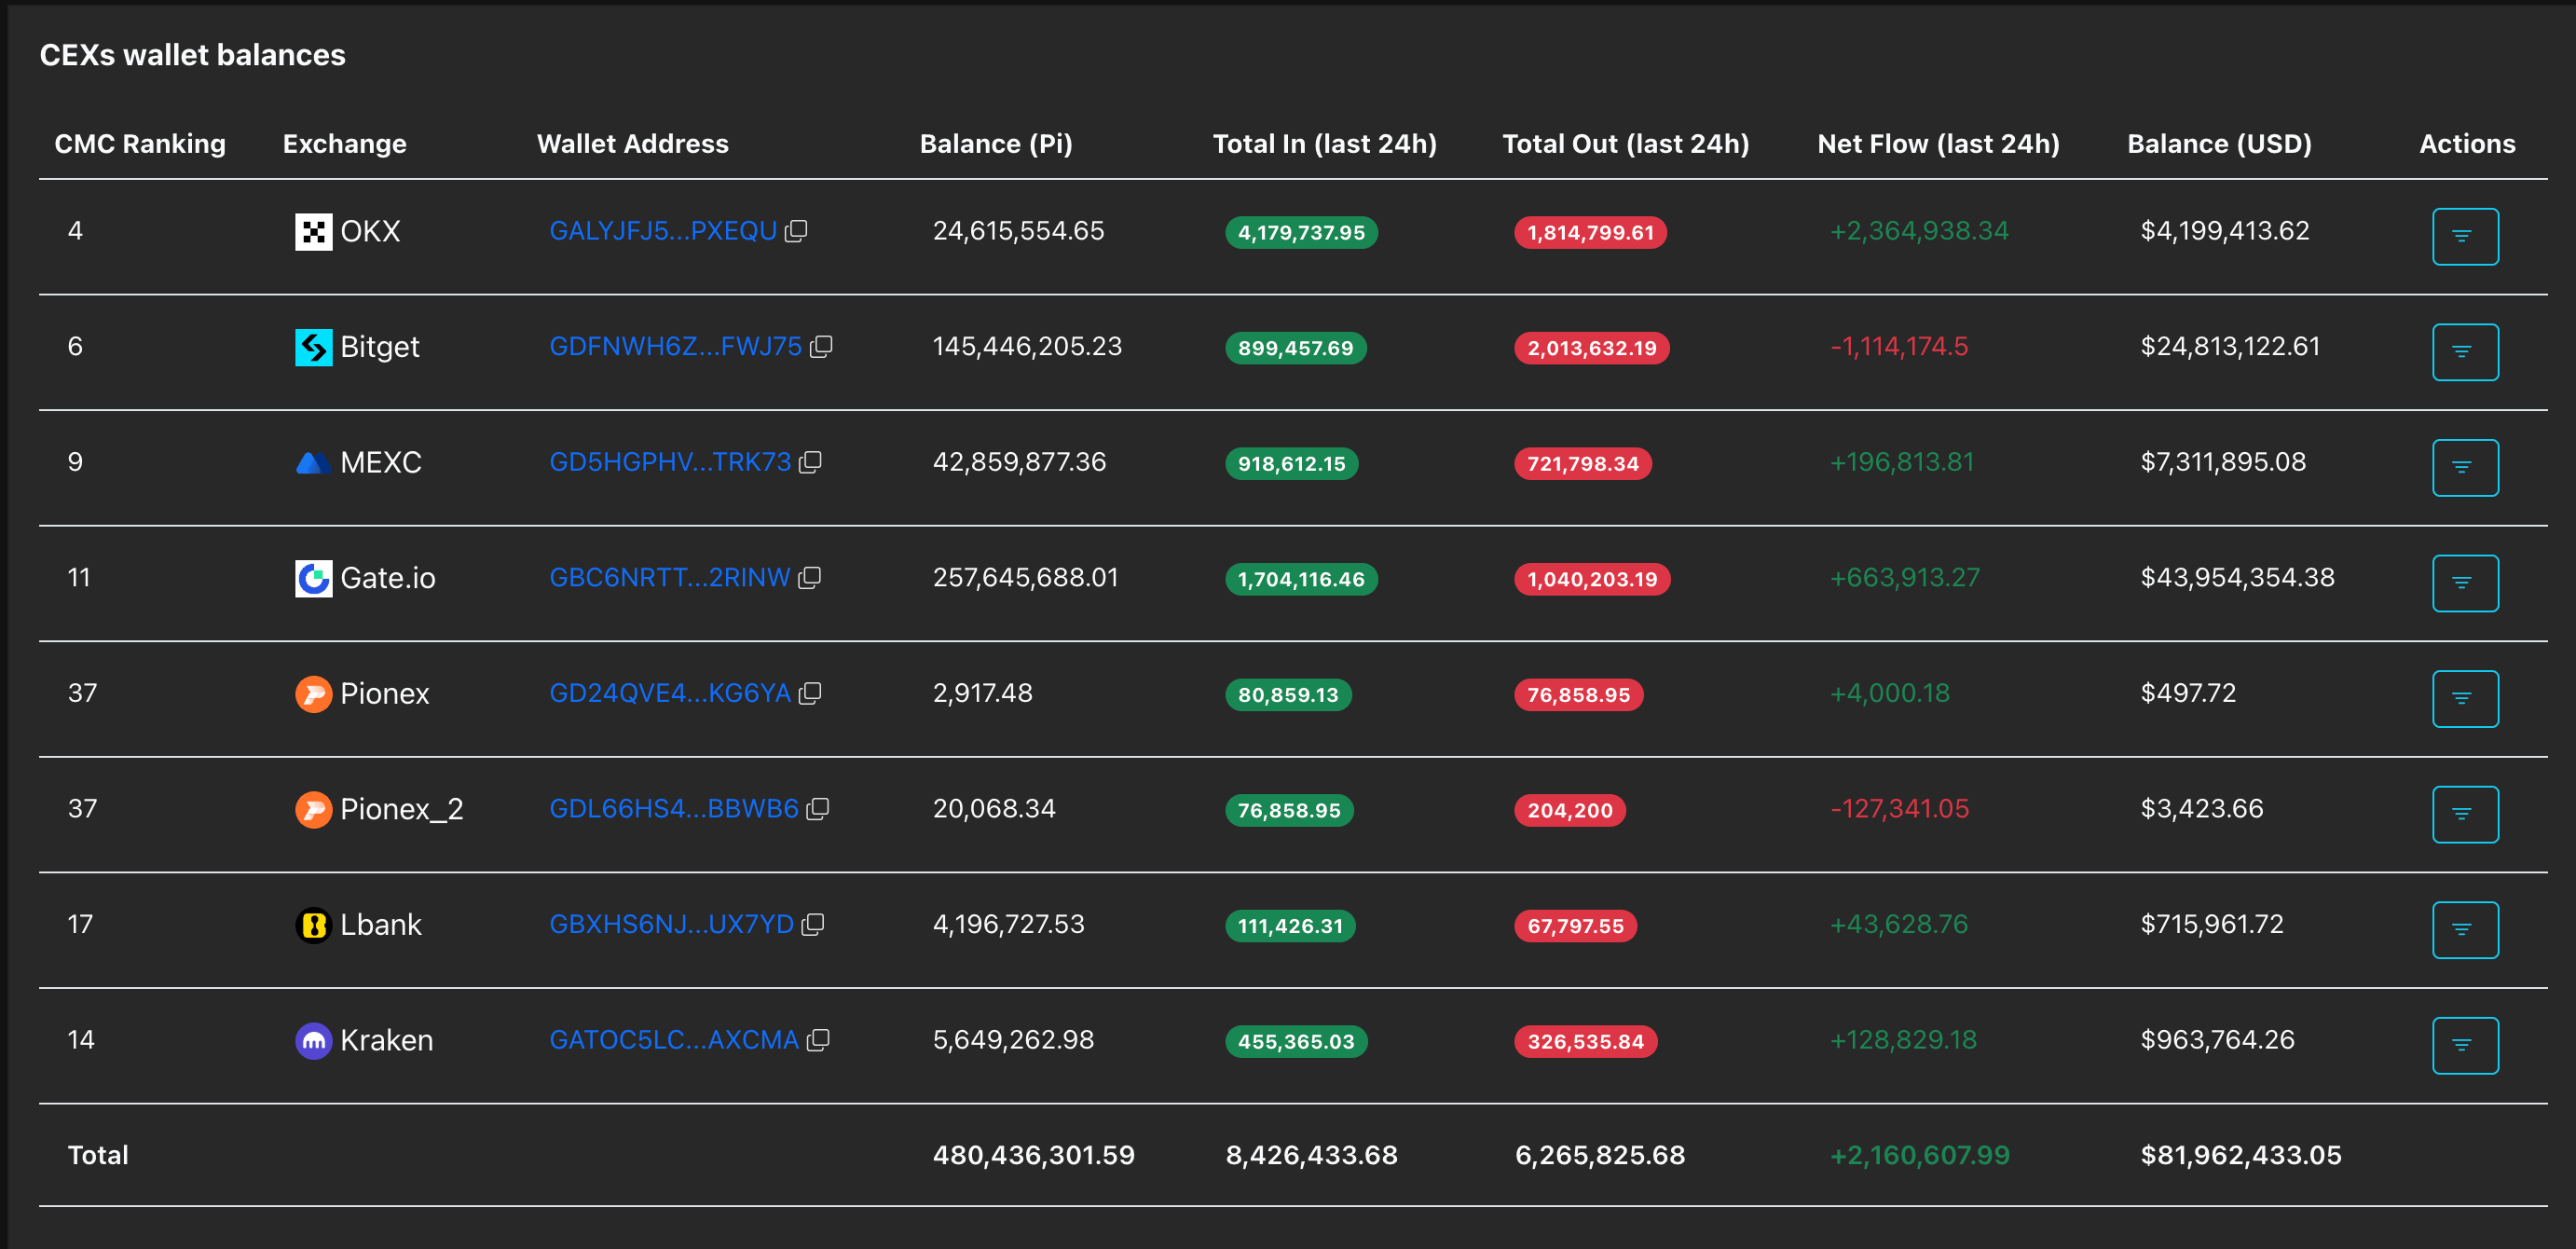Open filter action for Kraken row
Screen dimensions: 2576x1249
point(2464,1045)
